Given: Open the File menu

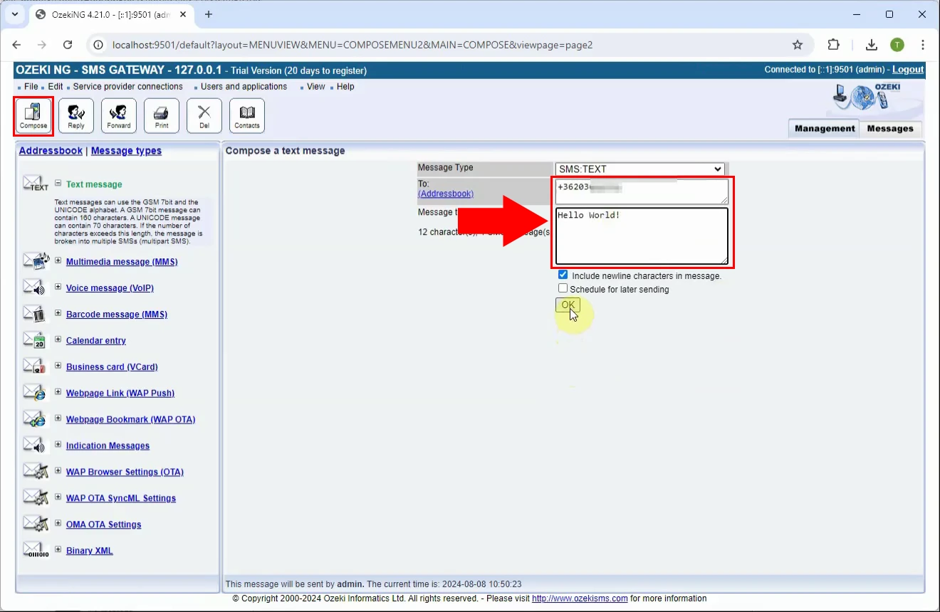Looking at the screenshot, I should pos(31,87).
